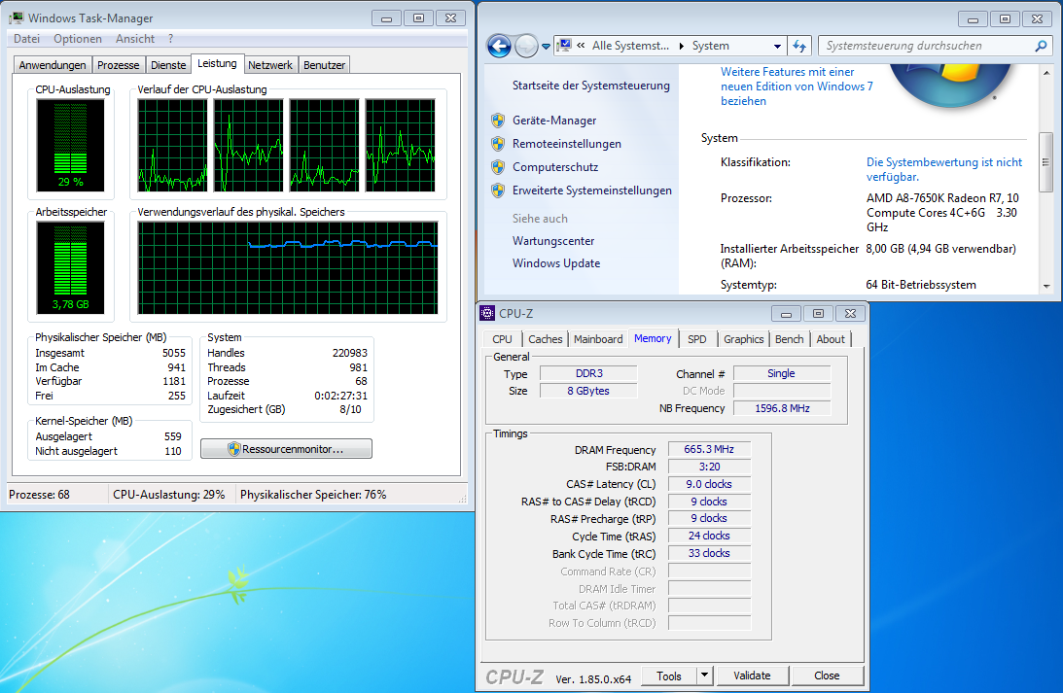Switch to the Netzwerk tab
The height and width of the screenshot is (693, 1063).
(x=269, y=65)
